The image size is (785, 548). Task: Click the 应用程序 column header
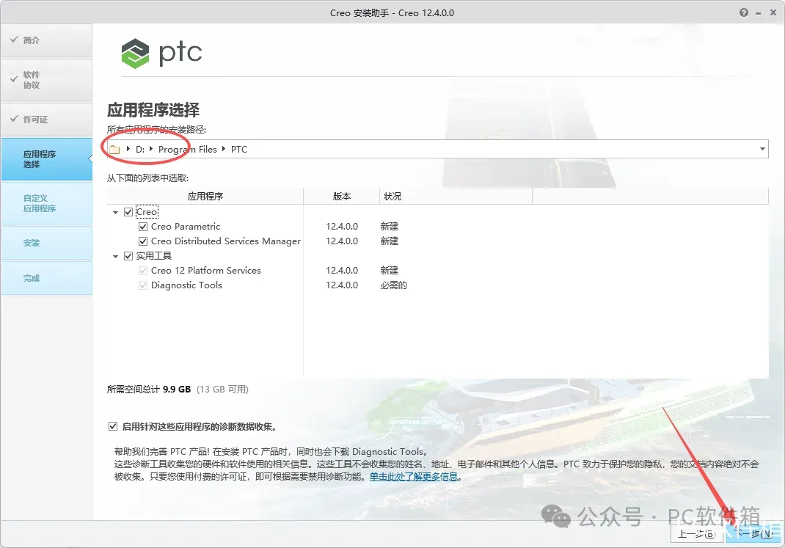[205, 196]
